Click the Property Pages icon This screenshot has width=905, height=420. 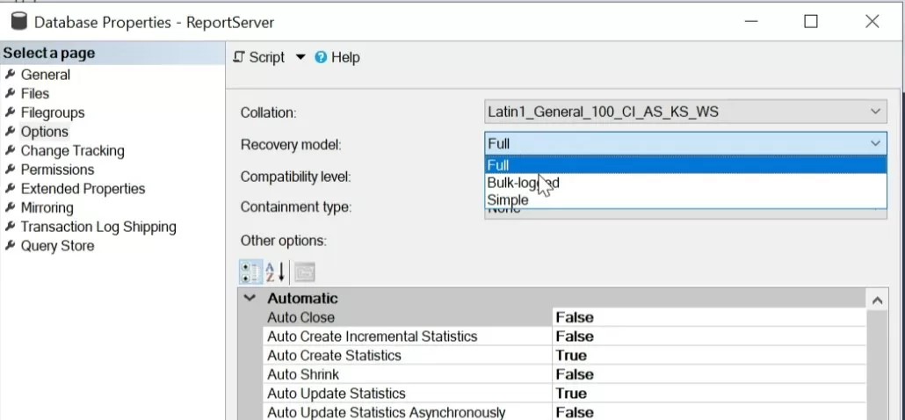pos(305,272)
